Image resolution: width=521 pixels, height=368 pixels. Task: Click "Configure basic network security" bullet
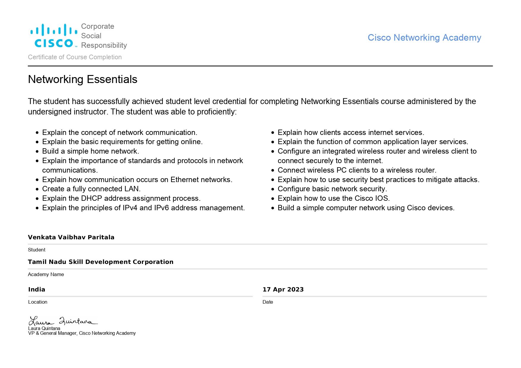[332, 189]
